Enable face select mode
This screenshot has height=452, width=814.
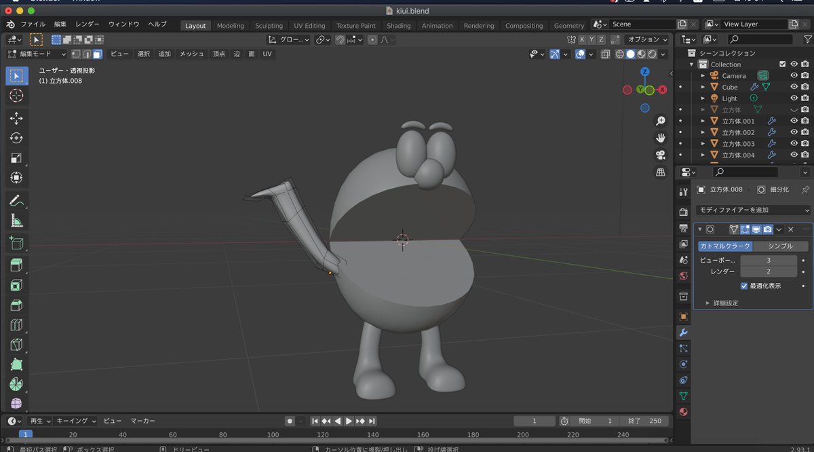point(98,54)
